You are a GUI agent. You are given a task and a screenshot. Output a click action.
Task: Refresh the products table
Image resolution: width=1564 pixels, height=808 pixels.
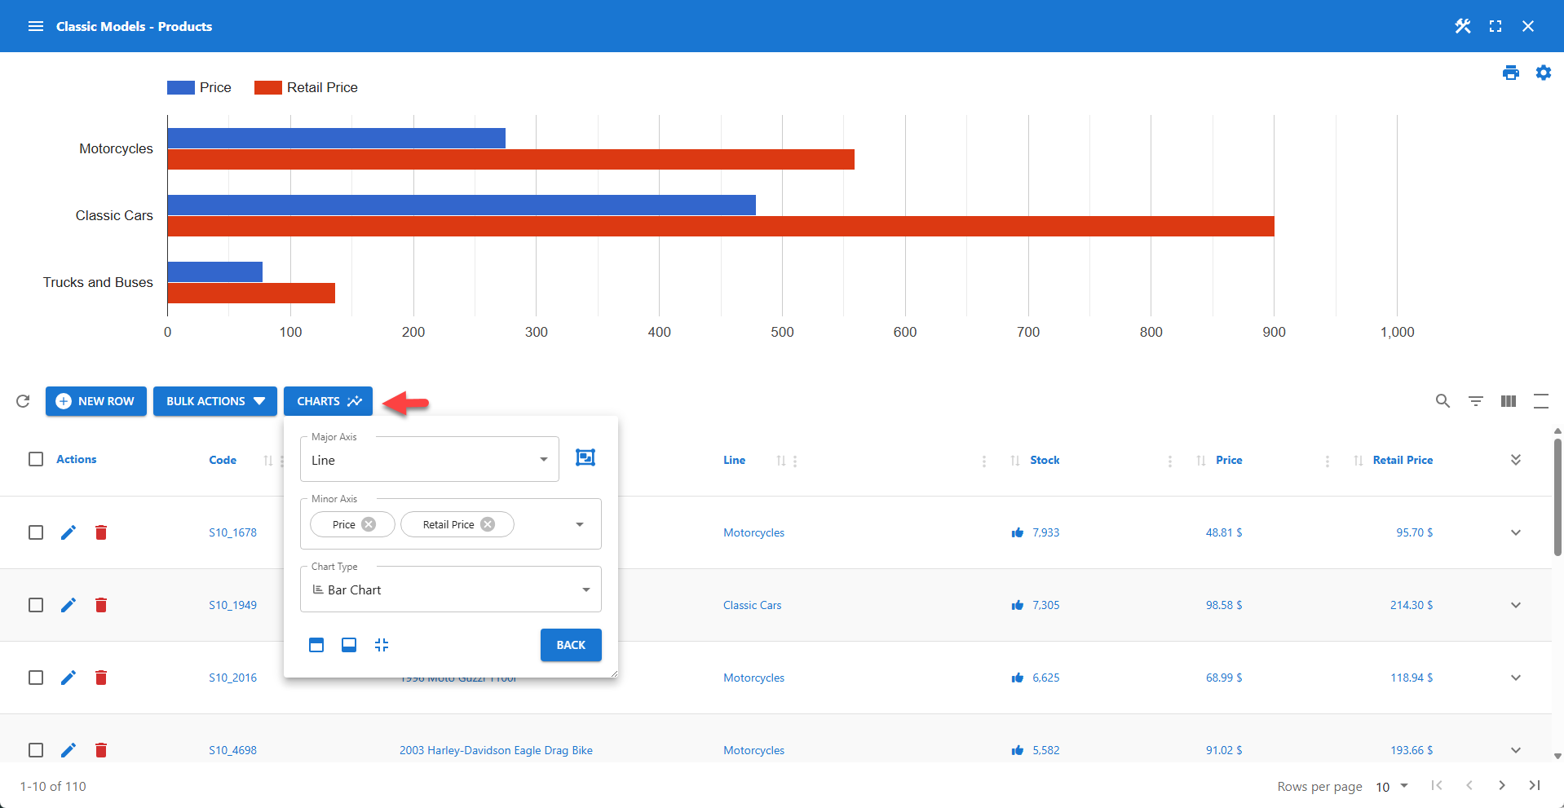click(x=22, y=401)
